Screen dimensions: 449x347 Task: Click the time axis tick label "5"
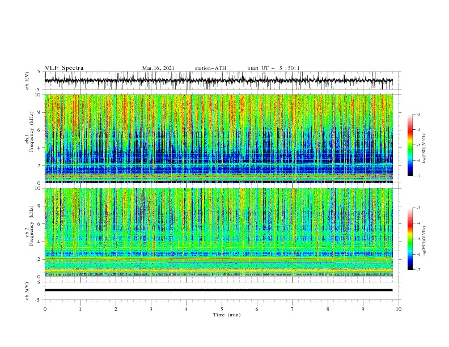[x=222, y=309]
